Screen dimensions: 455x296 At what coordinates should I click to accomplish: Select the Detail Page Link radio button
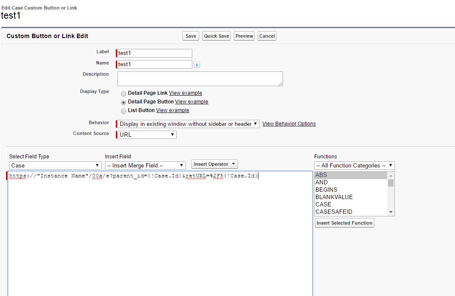124,94
